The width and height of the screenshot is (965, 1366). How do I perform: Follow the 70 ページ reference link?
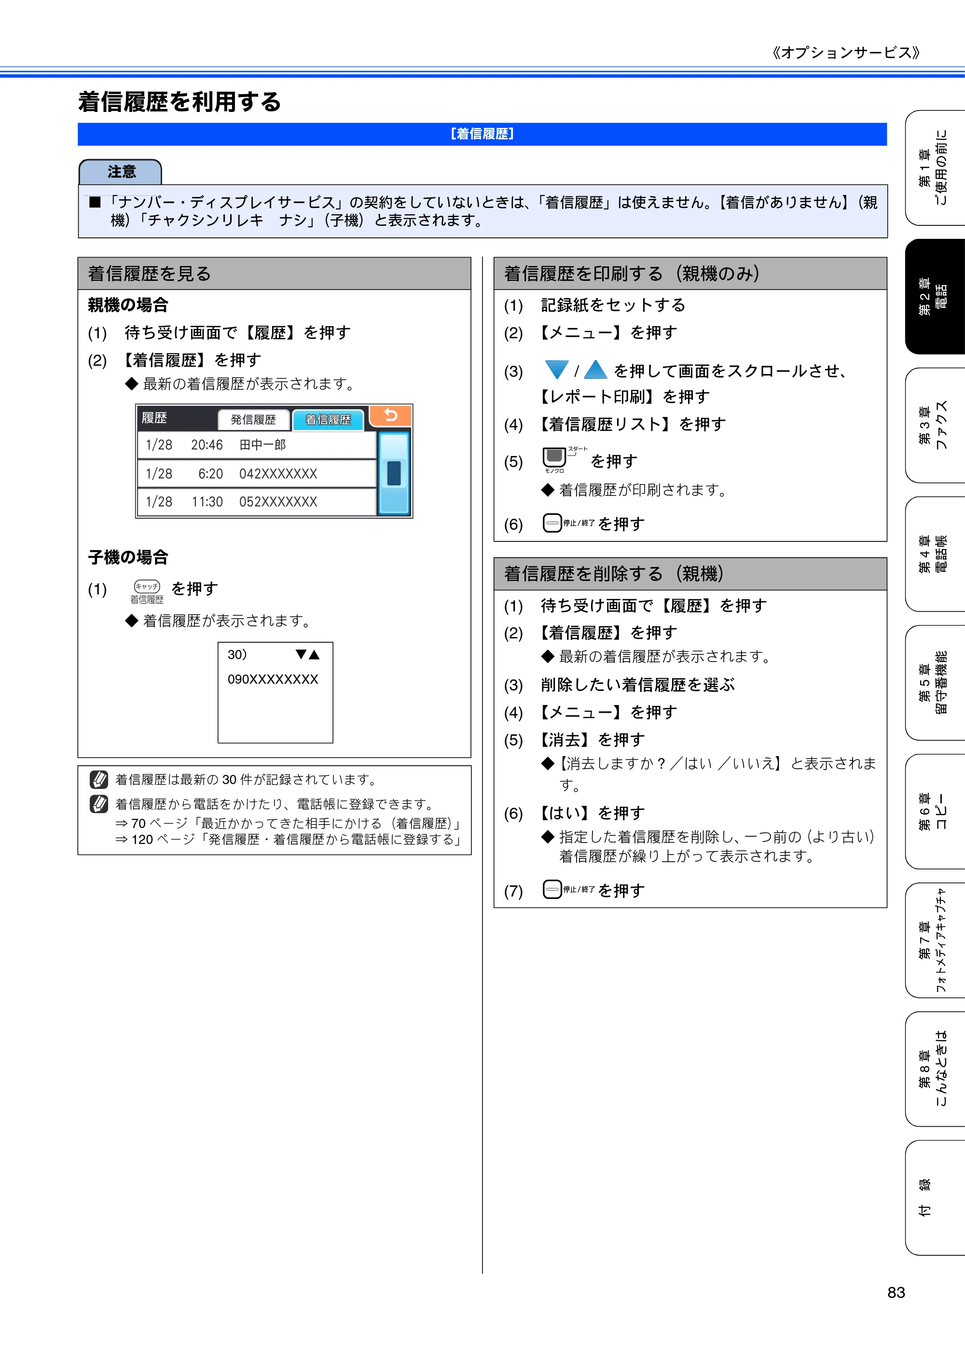tap(289, 823)
